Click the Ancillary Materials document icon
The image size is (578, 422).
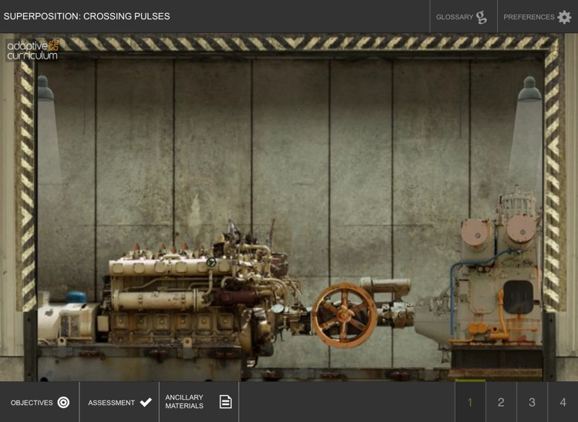coord(226,402)
